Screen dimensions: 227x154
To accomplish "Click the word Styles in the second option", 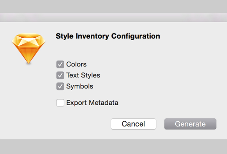I will tap(91, 75).
